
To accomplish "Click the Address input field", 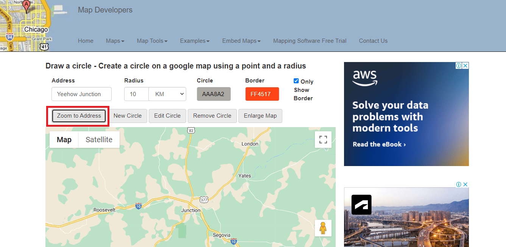I will [81, 94].
